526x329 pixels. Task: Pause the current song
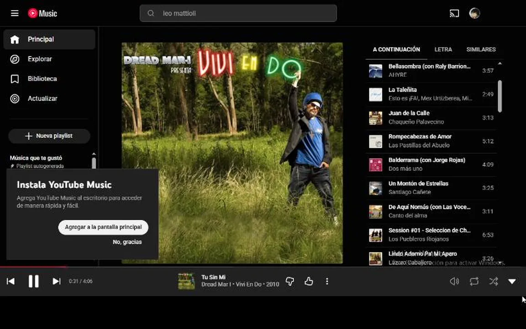pyautogui.click(x=33, y=281)
